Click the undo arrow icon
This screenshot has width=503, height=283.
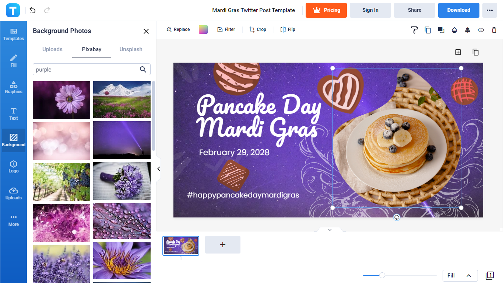(33, 10)
